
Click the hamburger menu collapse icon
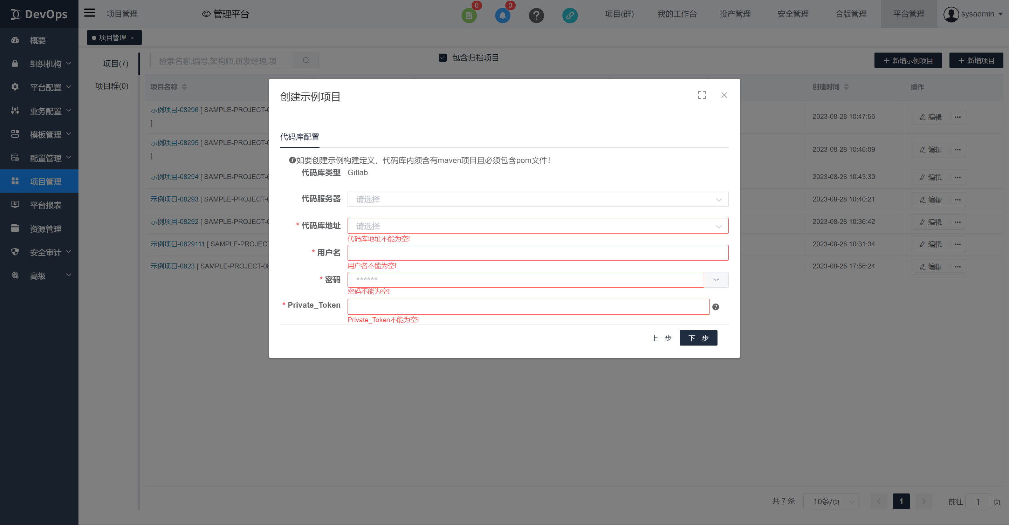(x=90, y=13)
